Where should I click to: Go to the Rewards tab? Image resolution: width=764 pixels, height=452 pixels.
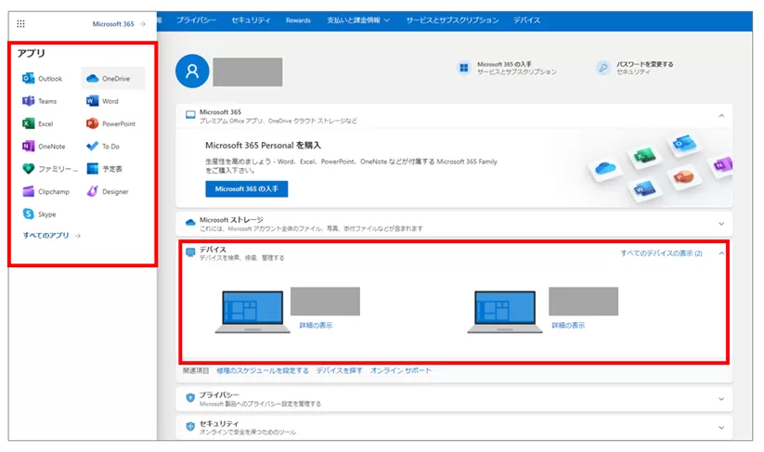(298, 19)
